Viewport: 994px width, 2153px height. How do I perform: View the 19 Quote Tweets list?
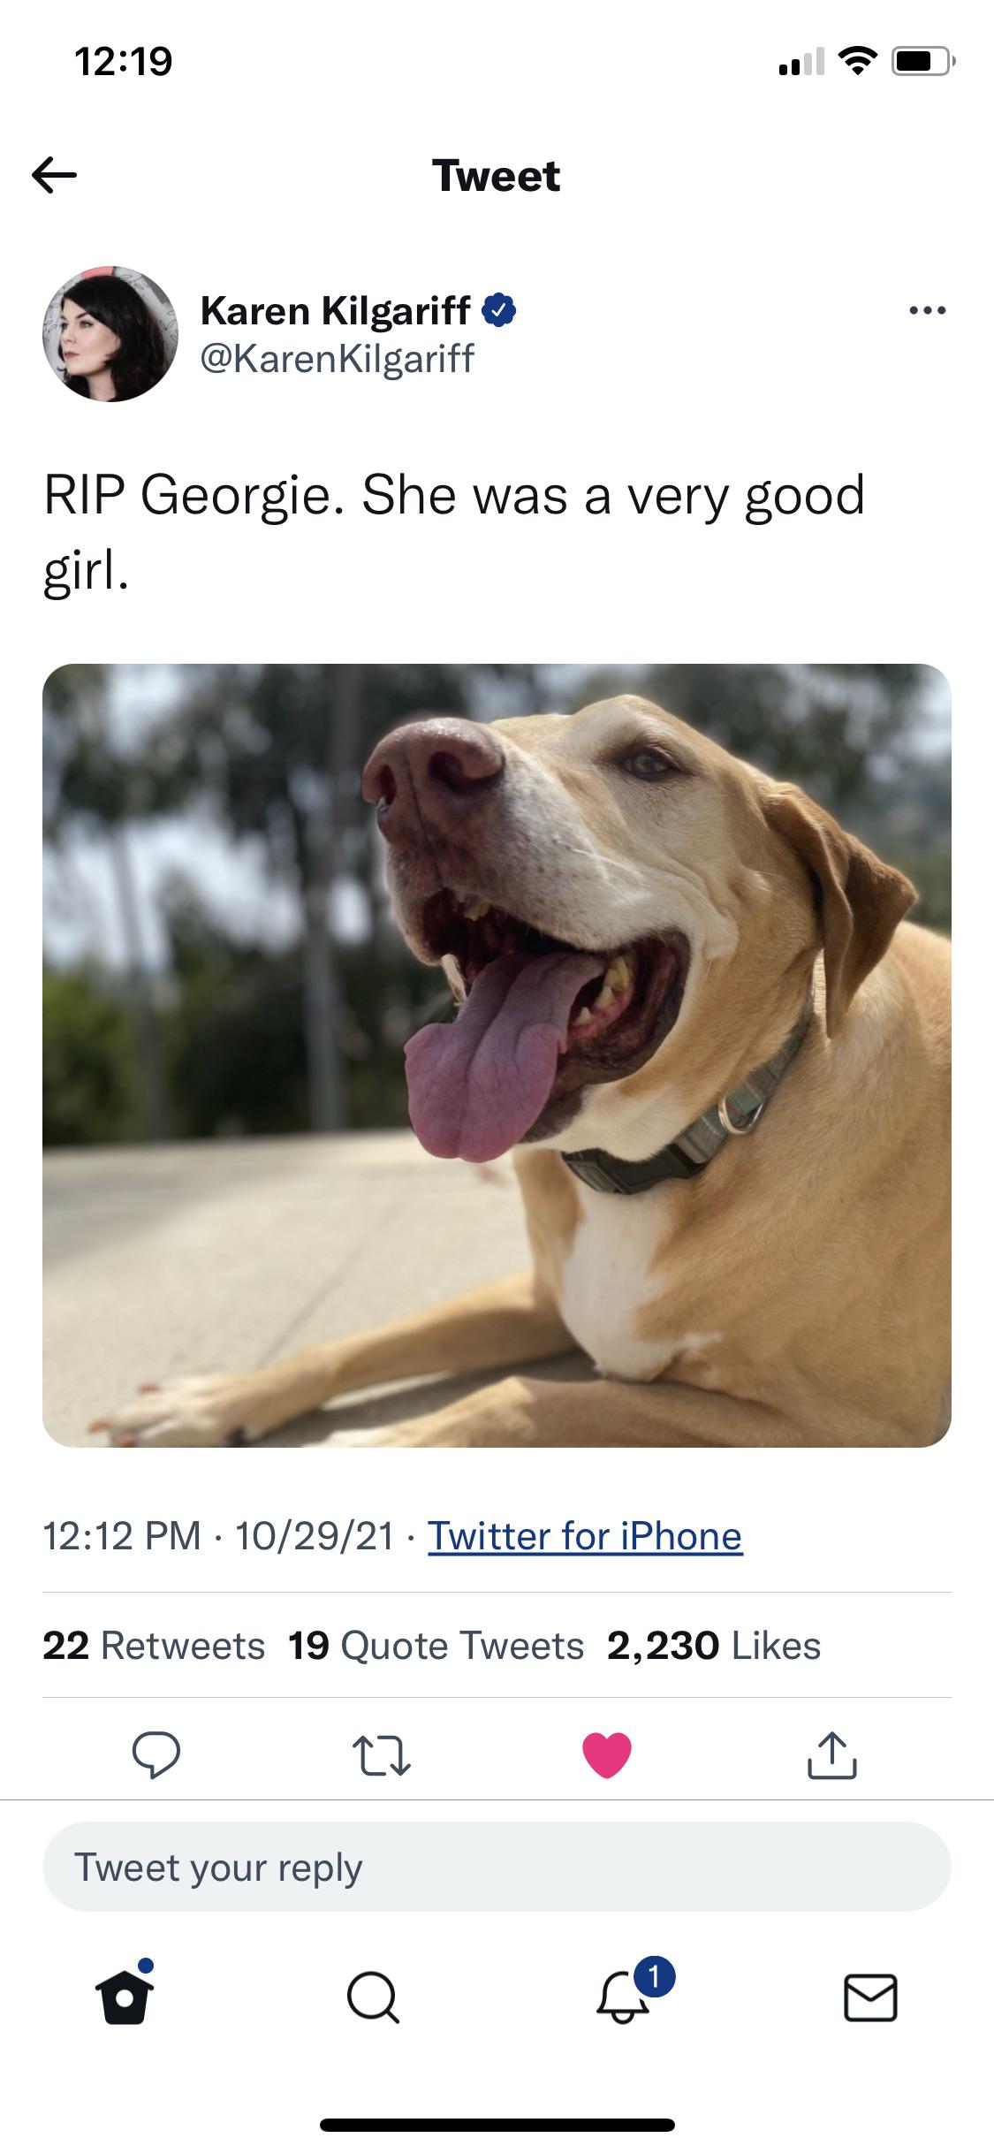coord(436,1646)
